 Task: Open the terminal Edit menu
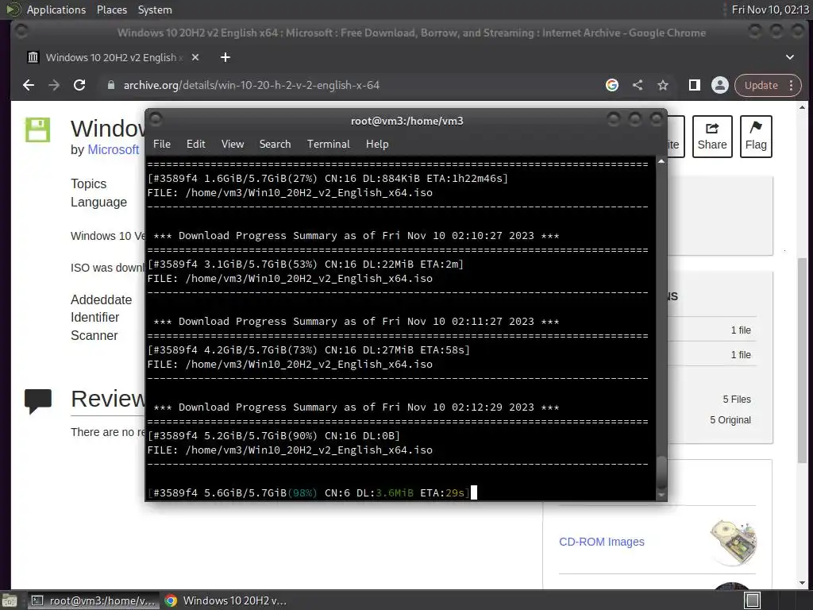[195, 144]
